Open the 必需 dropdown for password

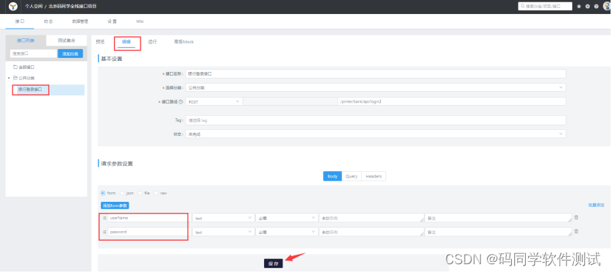pos(287,232)
